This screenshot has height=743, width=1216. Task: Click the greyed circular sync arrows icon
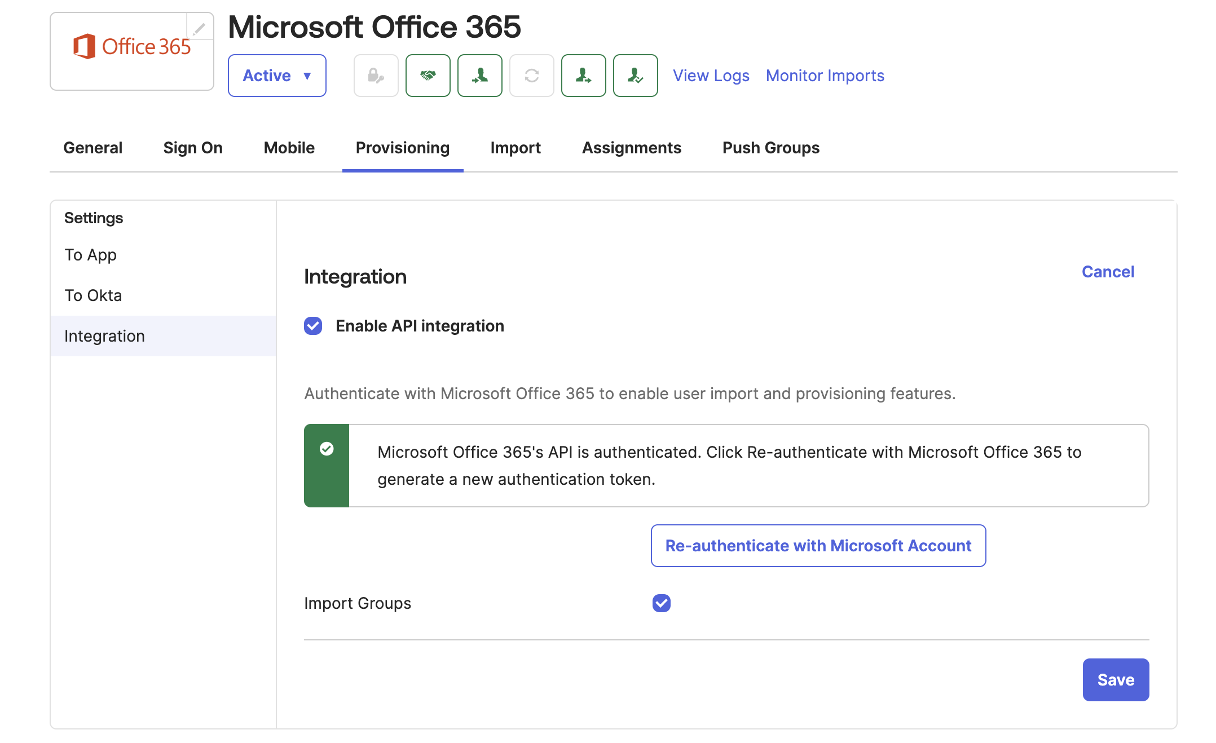tap(532, 76)
